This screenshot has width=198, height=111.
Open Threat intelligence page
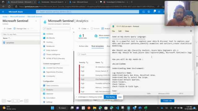[53, 54]
